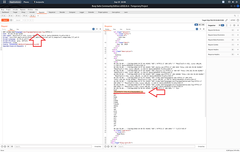The image size is (240, 152).
Task: Open the Intruder tool tab
Action: [x=32, y=12]
